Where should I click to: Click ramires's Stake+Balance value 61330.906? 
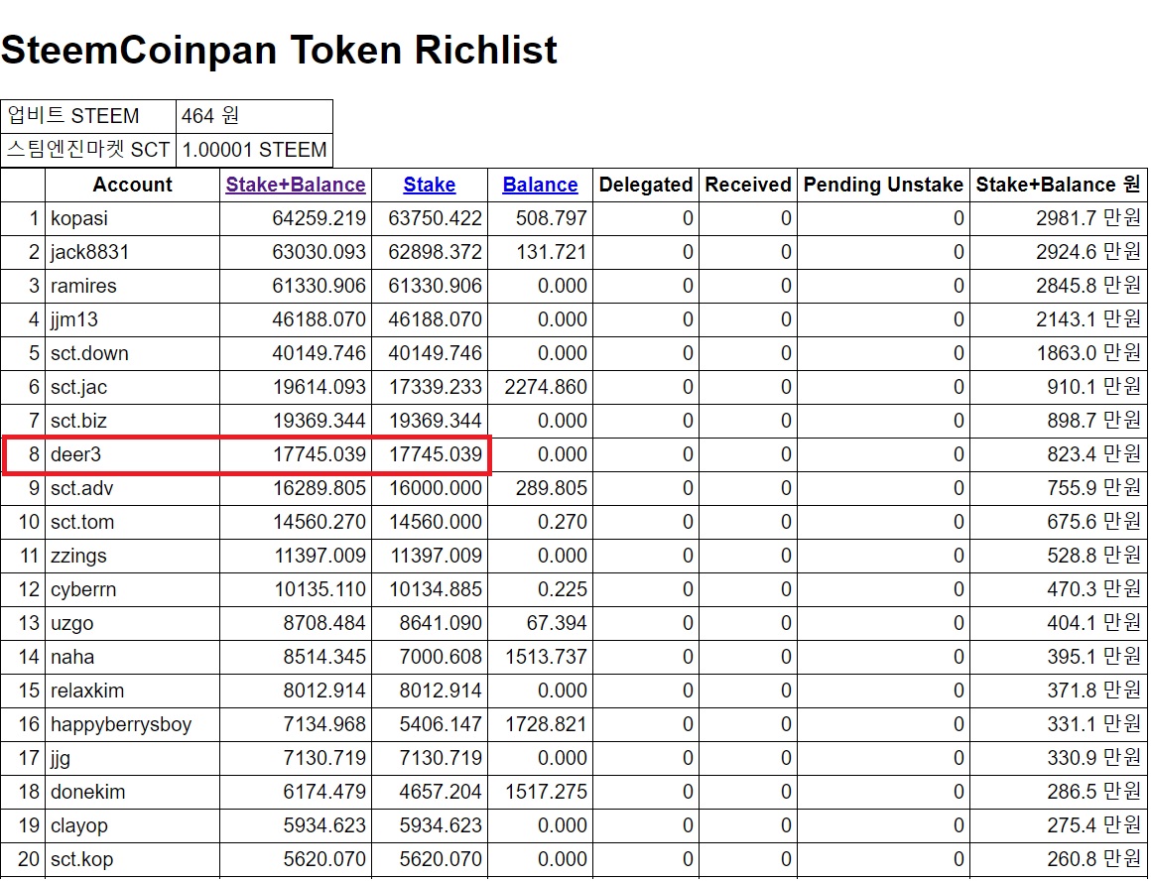[319, 286]
